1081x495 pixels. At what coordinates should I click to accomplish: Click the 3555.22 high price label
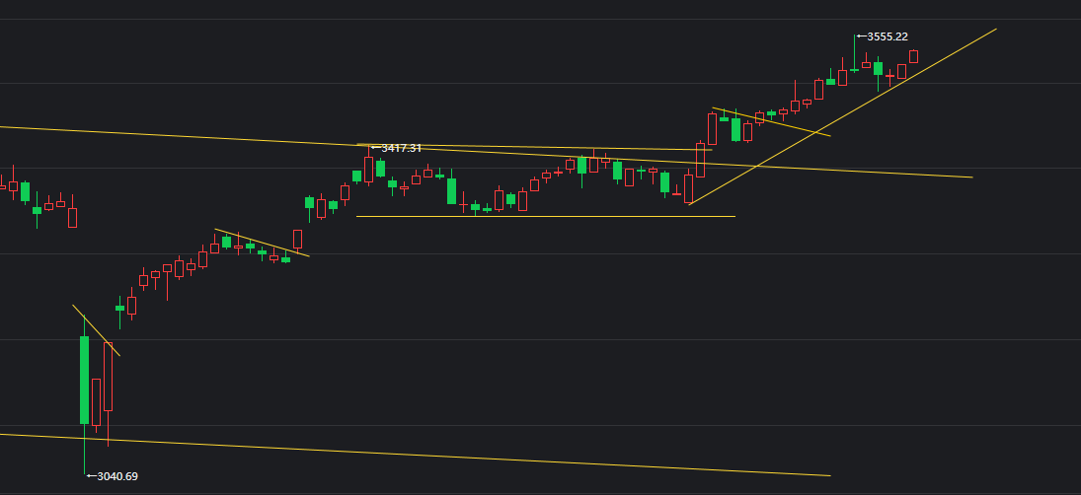[888, 36]
